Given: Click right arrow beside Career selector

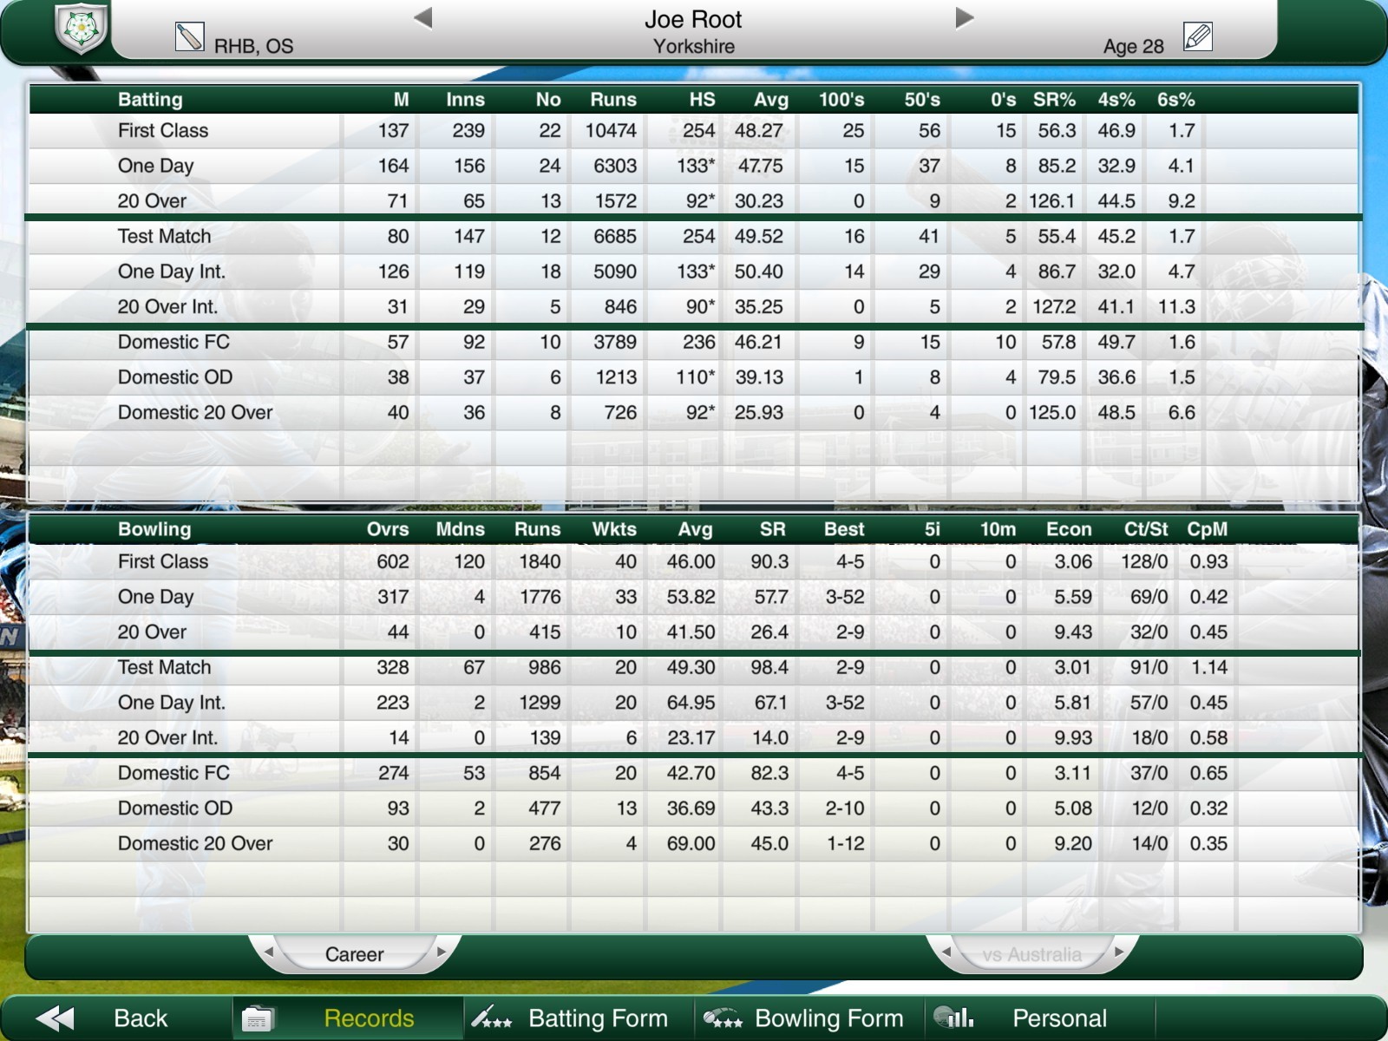Looking at the screenshot, I should point(442,952).
